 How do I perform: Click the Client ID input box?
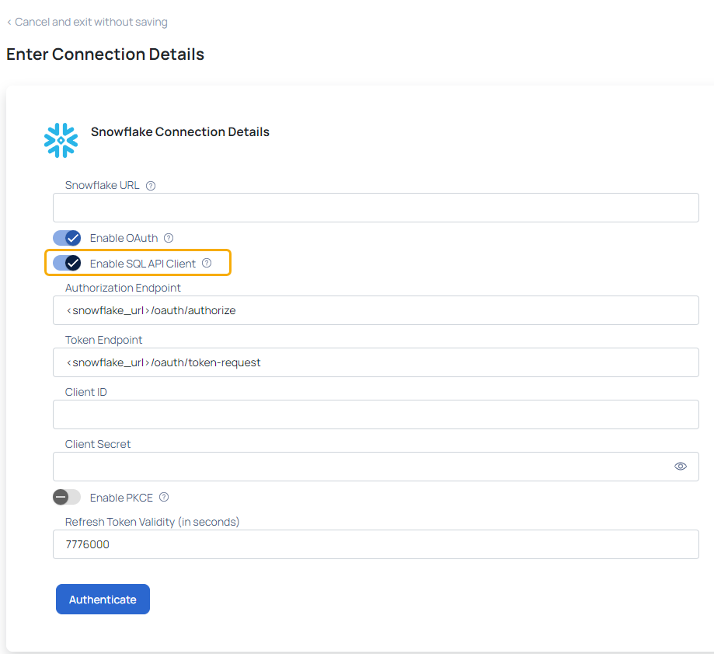(x=376, y=414)
